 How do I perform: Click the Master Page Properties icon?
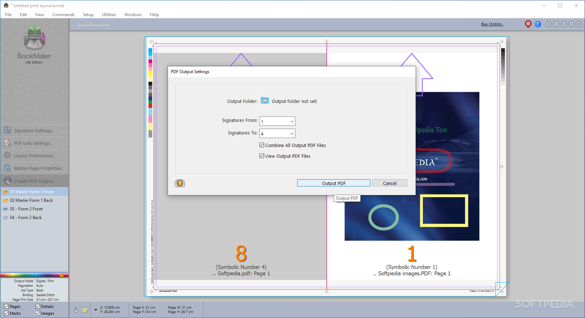7,168
